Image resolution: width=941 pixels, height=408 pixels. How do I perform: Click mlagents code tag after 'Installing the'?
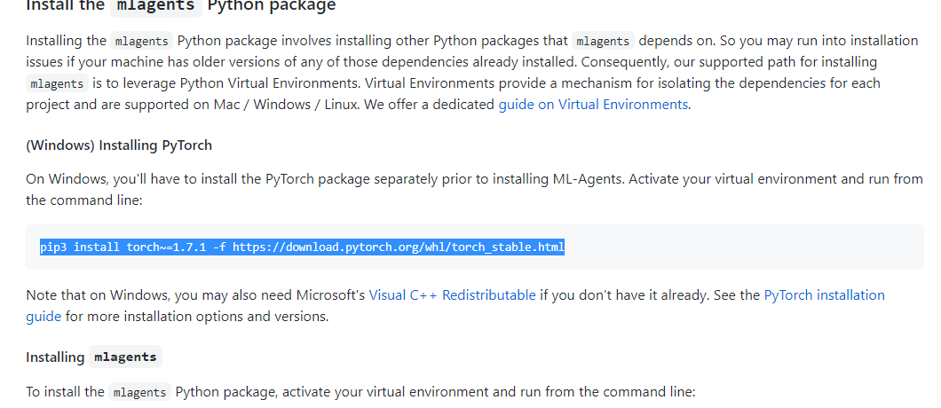[x=142, y=41]
